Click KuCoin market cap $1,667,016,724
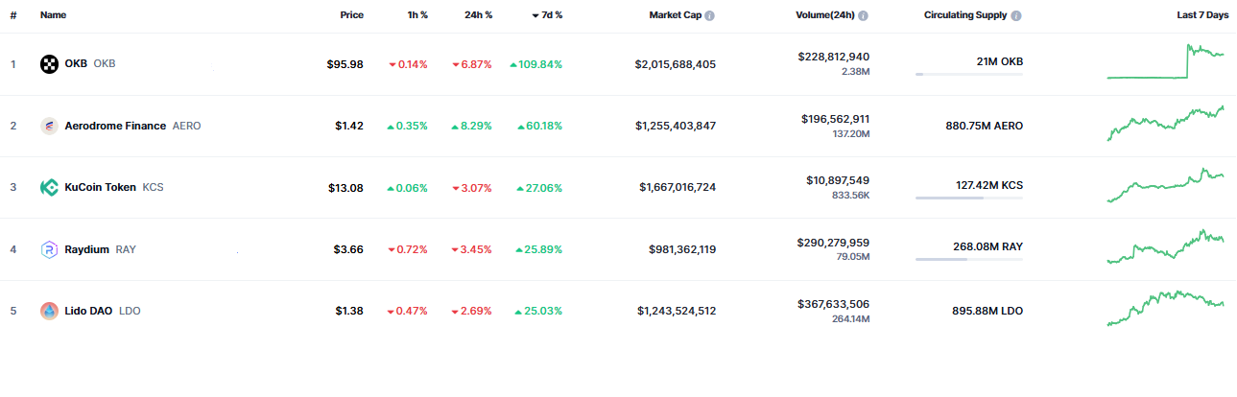The height and width of the screenshot is (397, 1237). point(678,188)
